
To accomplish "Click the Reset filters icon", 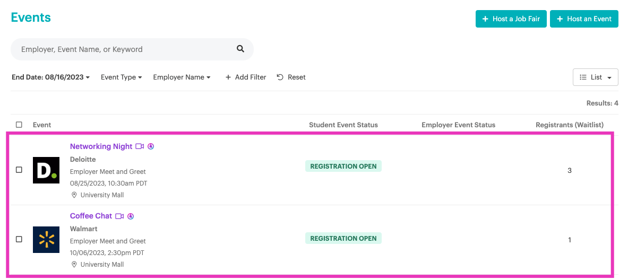I will click(x=280, y=77).
